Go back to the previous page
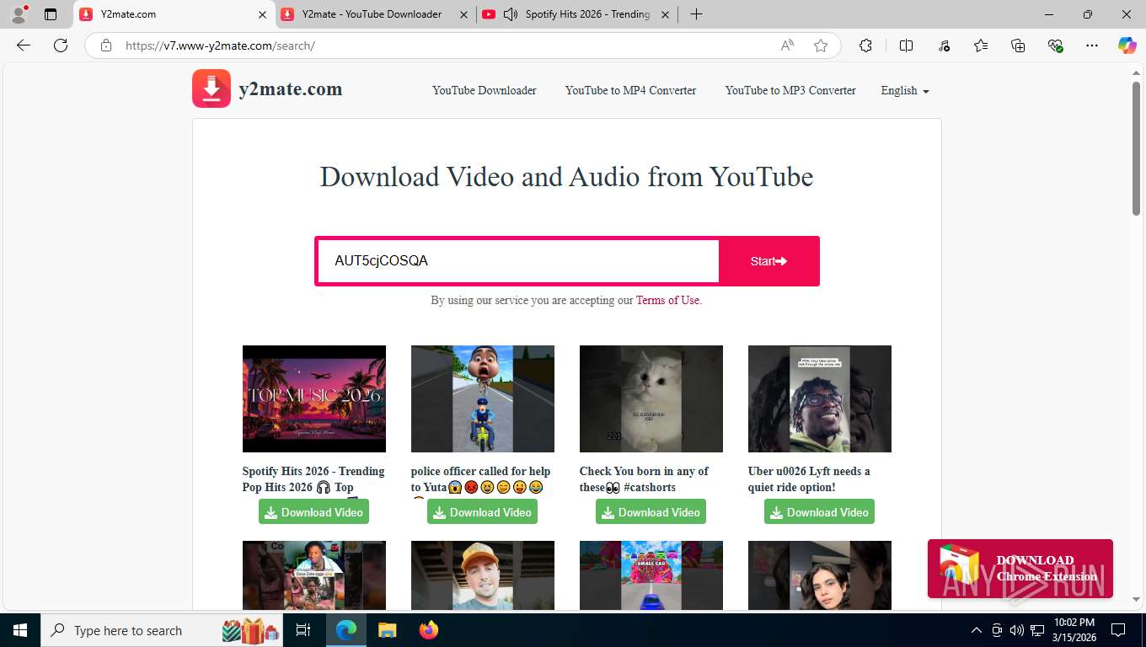The height and width of the screenshot is (647, 1146). click(24, 45)
